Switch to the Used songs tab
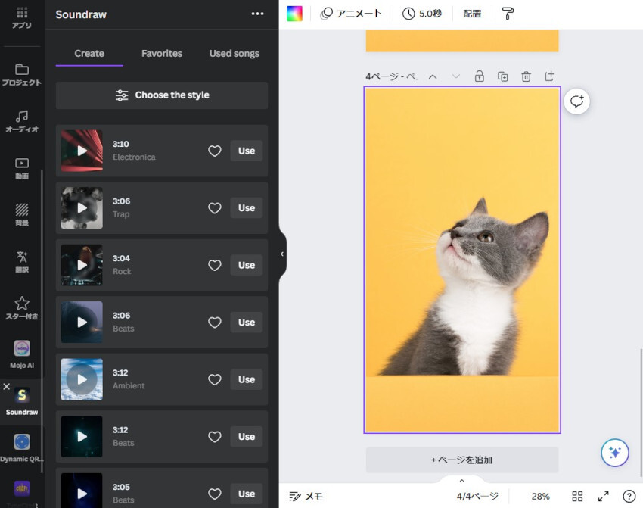The height and width of the screenshot is (508, 643). click(x=234, y=54)
